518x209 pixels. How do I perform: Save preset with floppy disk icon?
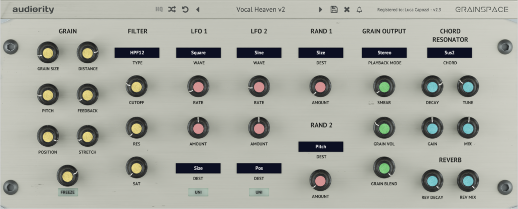(334, 10)
